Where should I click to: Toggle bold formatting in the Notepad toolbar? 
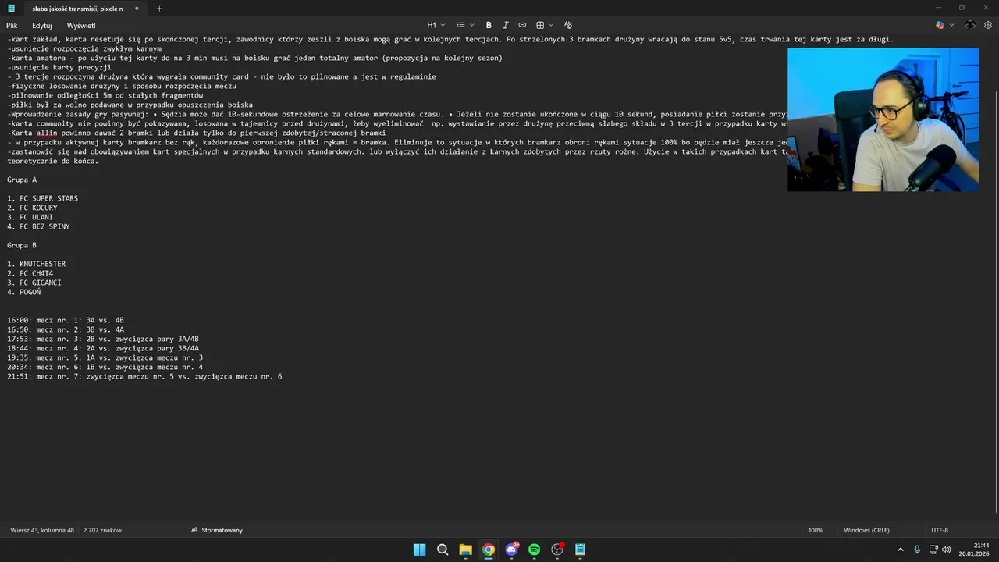[x=489, y=25]
